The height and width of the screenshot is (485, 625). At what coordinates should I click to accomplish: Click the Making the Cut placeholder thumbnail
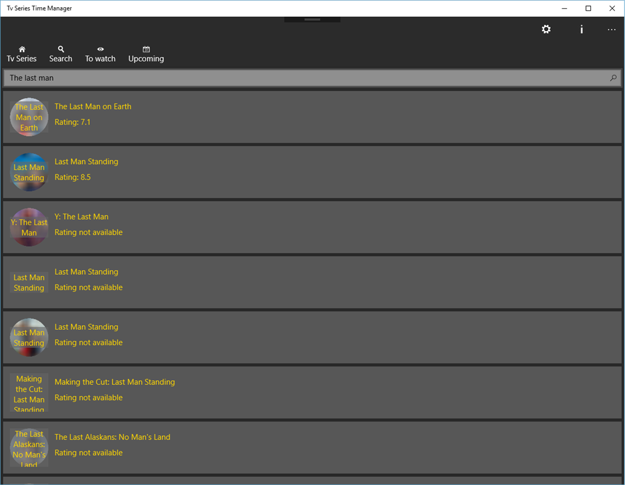[x=29, y=393]
